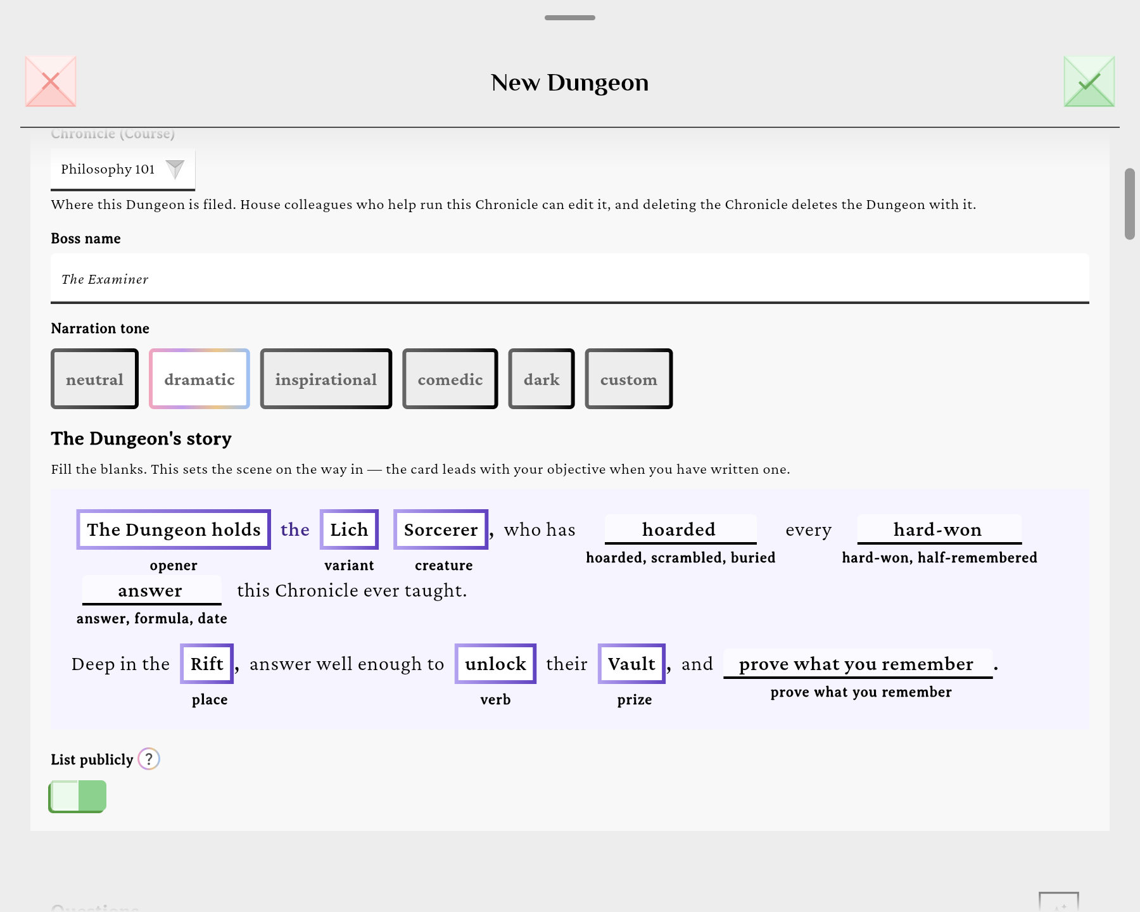Click the 'Narration tone' label
This screenshot has width=1140, height=912.
(x=100, y=328)
